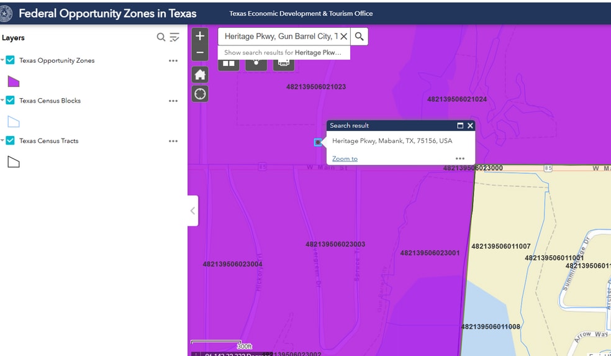The height and width of the screenshot is (356, 611).
Task: Hide the Texas Opportunity Zones layer
Action: (11, 60)
